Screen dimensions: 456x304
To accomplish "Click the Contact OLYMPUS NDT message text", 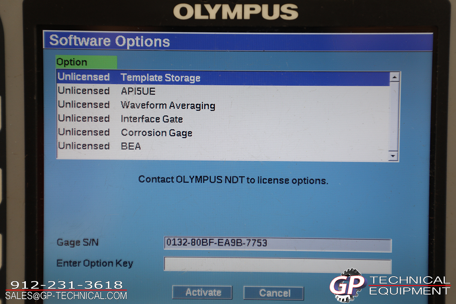I will [x=233, y=180].
